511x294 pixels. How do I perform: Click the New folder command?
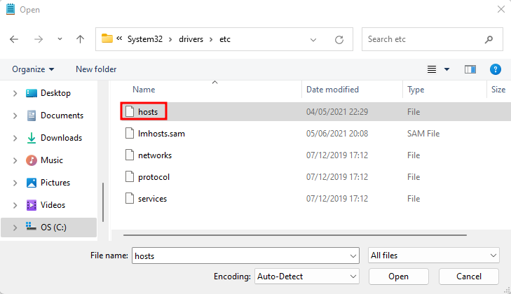pyautogui.click(x=96, y=69)
